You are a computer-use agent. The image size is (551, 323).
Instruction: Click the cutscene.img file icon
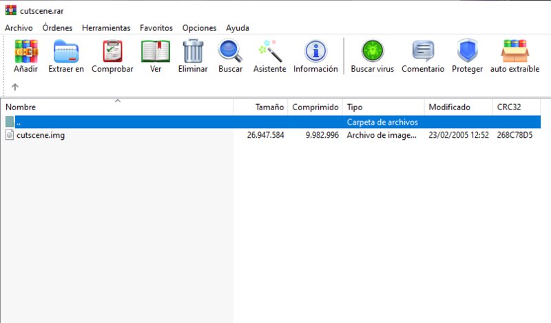(10, 135)
